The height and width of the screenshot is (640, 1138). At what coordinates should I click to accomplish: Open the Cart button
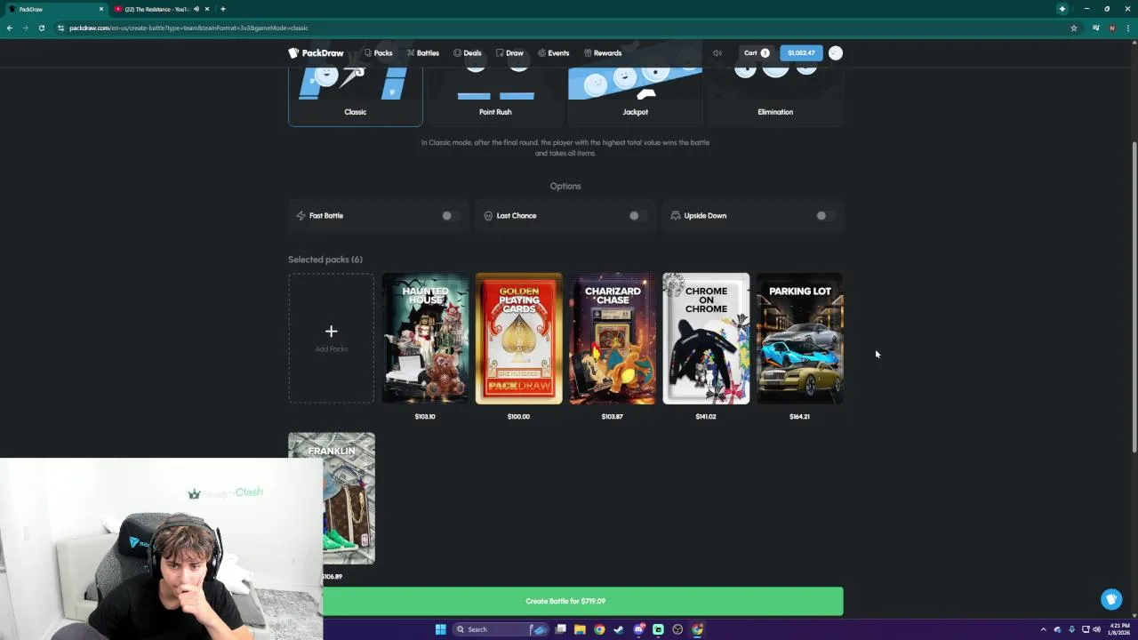click(757, 52)
